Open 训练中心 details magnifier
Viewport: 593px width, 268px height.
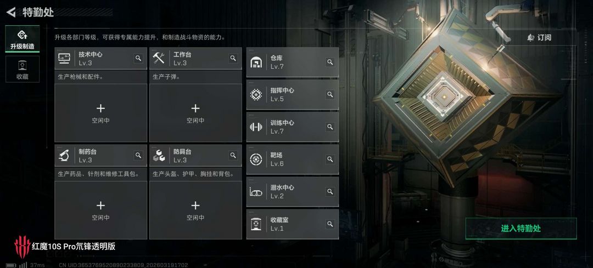click(330, 127)
